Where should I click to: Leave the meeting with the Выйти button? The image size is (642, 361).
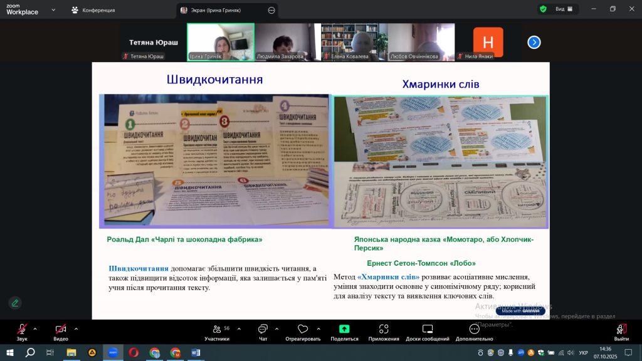(621, 332)
